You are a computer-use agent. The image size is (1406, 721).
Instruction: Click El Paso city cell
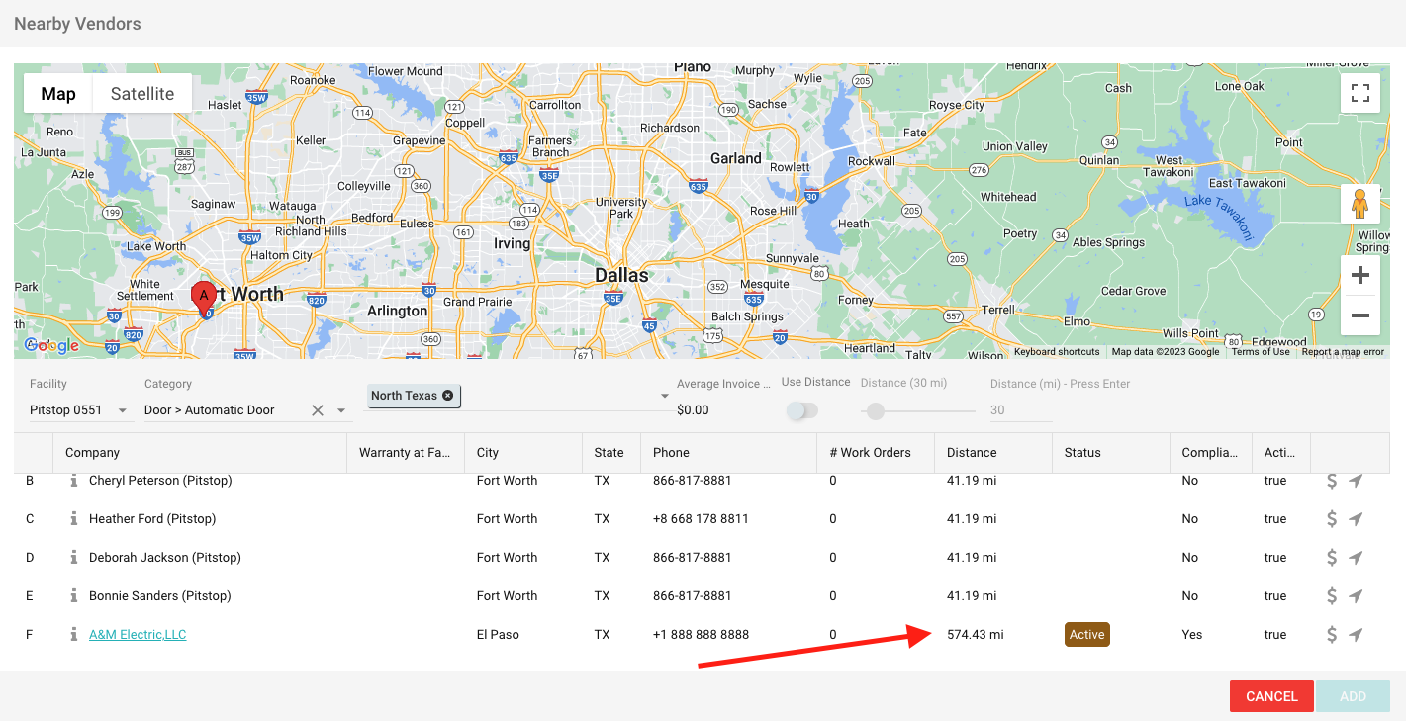coord(498,634)
